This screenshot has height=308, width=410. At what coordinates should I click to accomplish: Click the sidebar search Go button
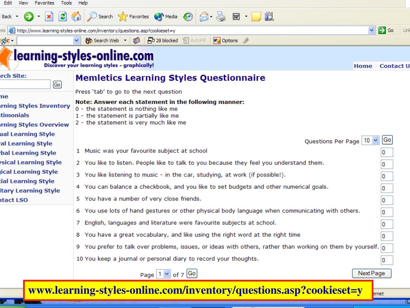coord(57,85)
